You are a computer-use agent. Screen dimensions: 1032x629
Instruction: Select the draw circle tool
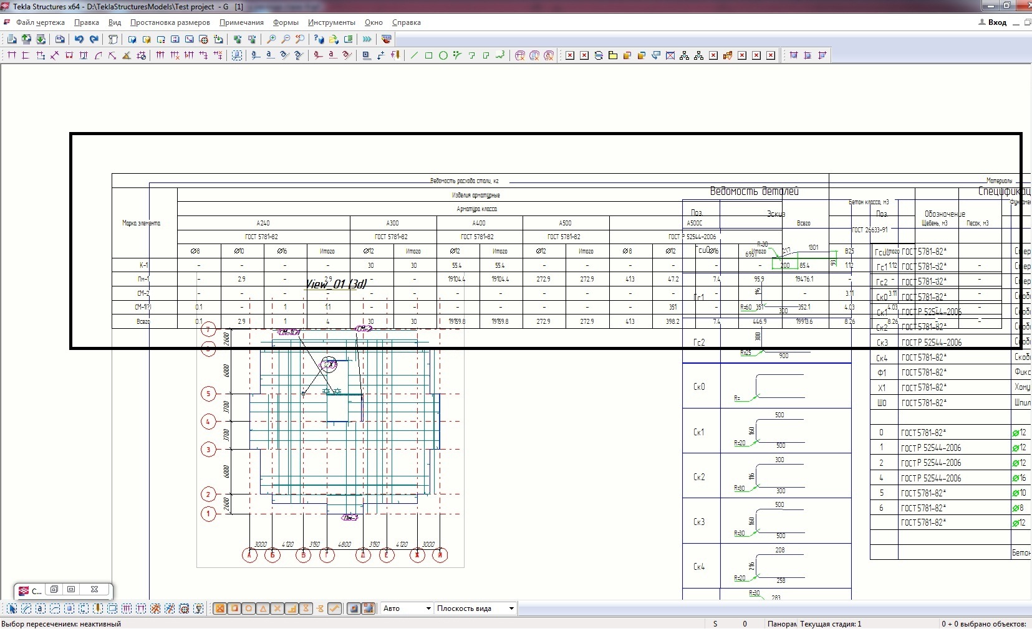pos(443,55)
